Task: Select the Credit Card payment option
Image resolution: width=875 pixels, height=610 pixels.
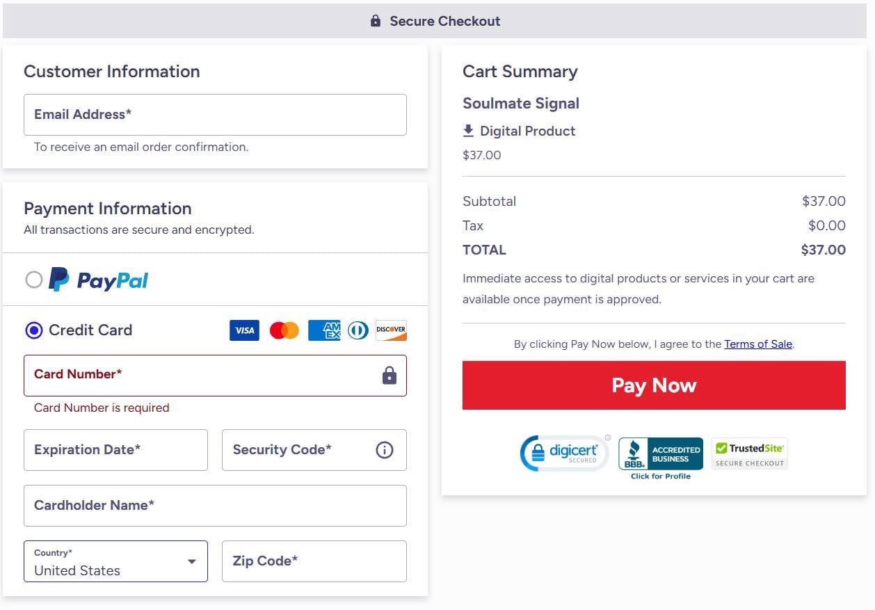Action: (x=33, y=330)
